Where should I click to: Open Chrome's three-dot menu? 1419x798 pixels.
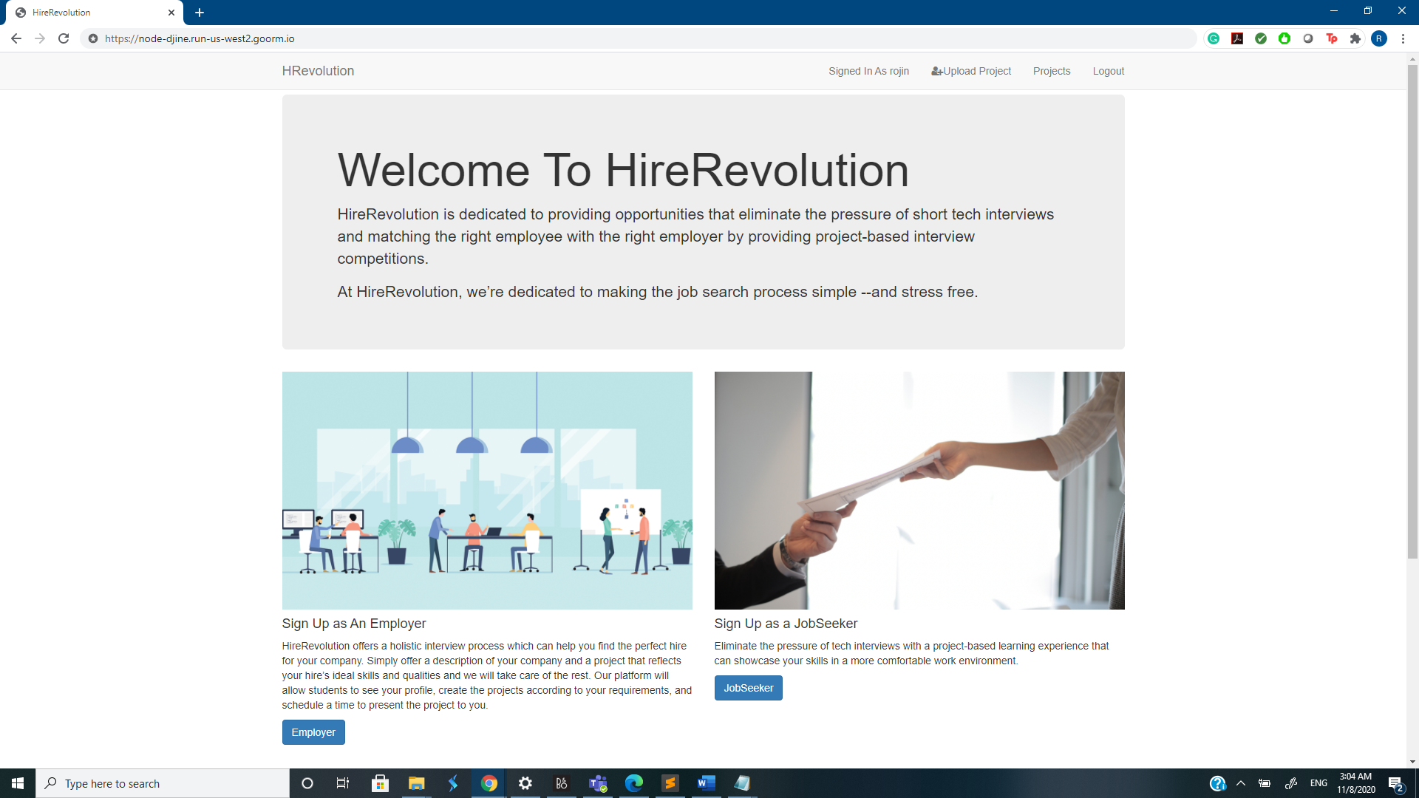pos(1403,38)
